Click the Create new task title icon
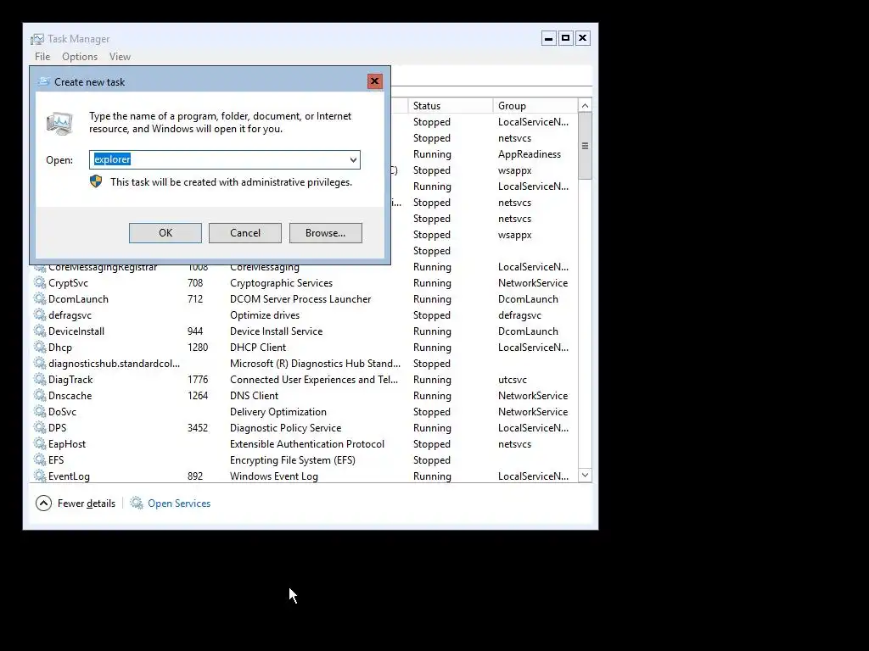Image resolution: width=869 pixels, height=651 pixels. [x=44, y=82]
